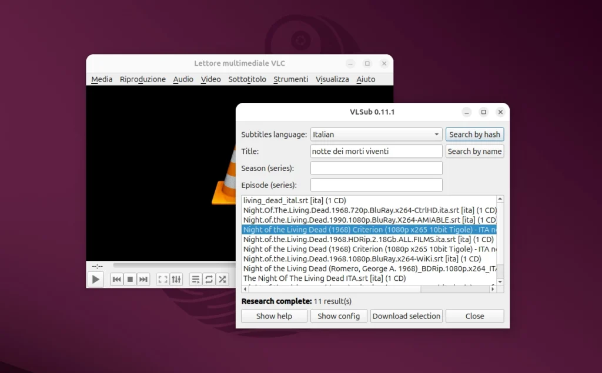
Task: Click Download selection in VLSub
Action: [406, 315]
